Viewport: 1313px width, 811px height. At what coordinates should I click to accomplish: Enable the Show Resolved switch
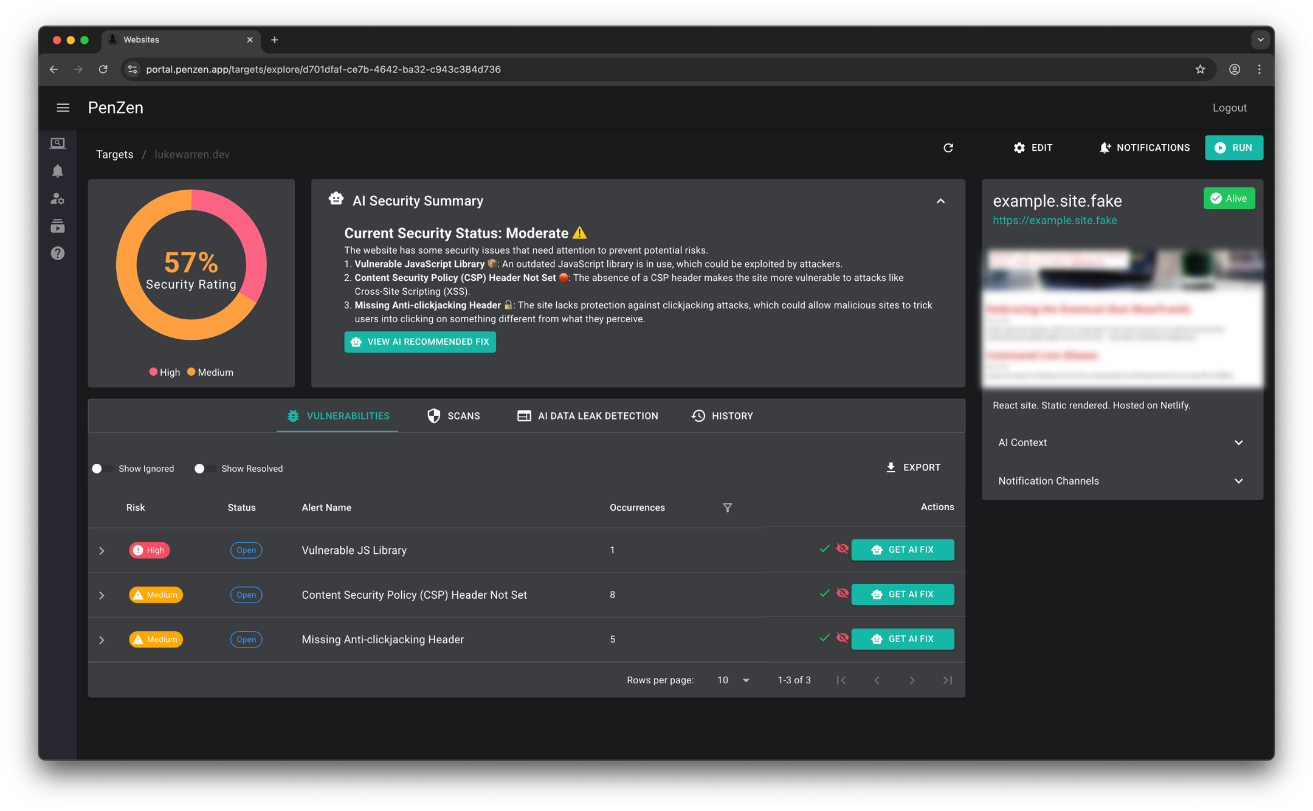tap(205, 469)
